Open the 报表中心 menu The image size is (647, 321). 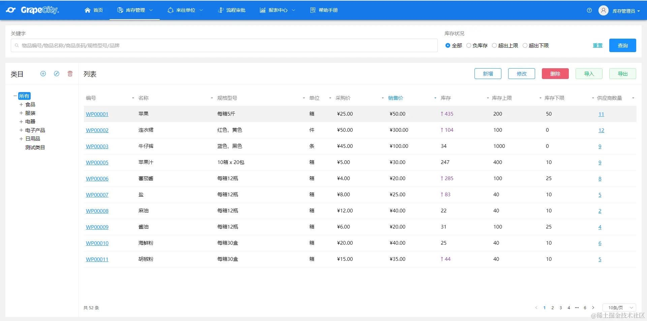277,10
